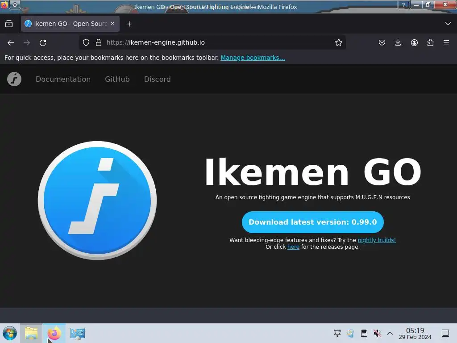Click Ikemen site logo in navbar

[x=14, y=79]
